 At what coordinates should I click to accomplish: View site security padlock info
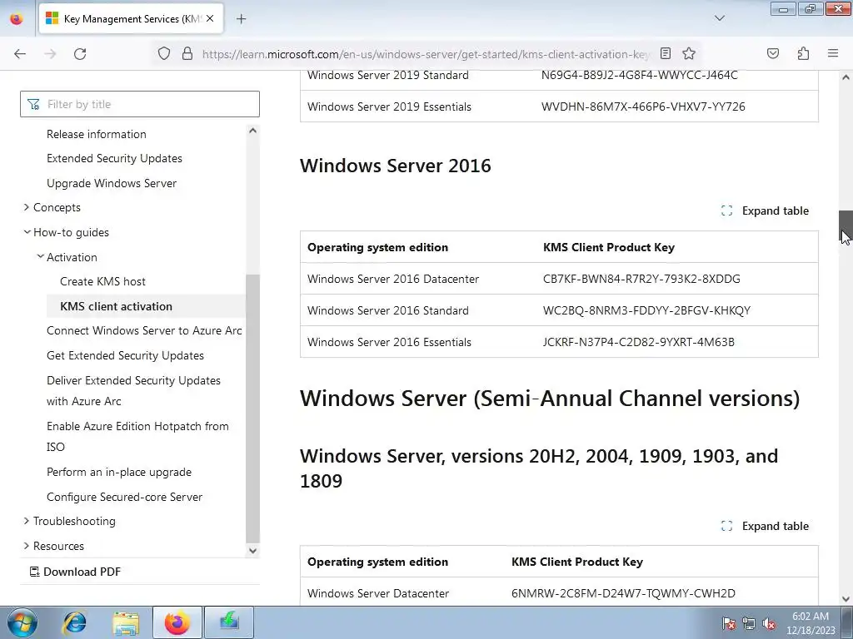click(x=187, y=53)
